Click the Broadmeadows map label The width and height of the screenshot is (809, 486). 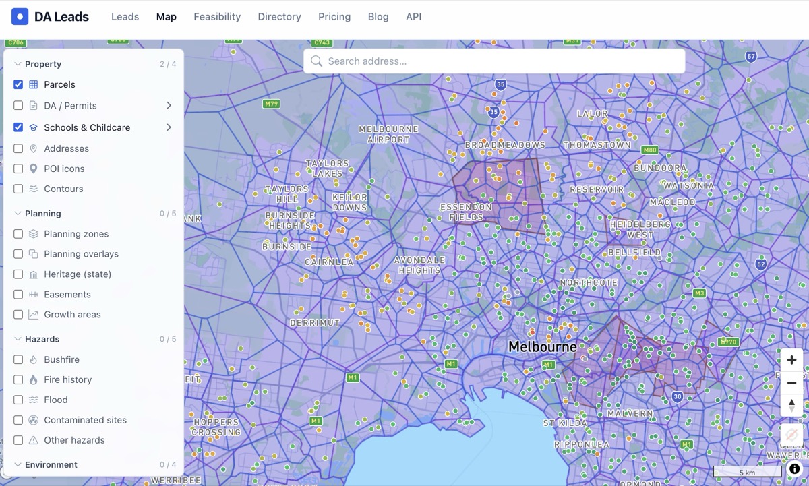click(505, 146)
